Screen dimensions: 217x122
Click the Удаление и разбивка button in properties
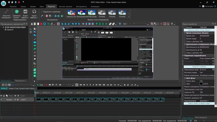[199, 67]
